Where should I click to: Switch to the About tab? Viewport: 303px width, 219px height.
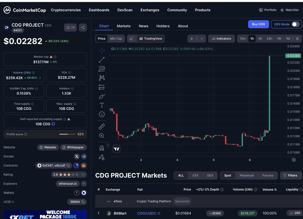pyautogui.click(x=183, y=26)
